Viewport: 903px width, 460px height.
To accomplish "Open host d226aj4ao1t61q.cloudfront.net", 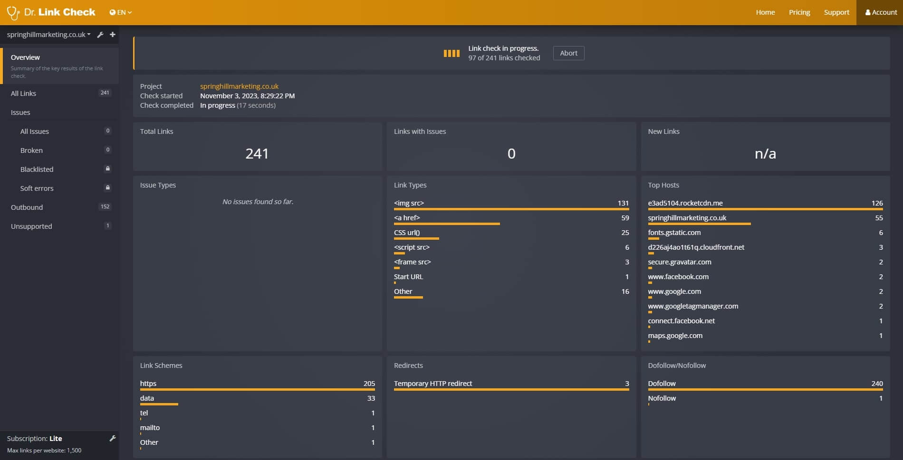I will [x=696, y=247].
